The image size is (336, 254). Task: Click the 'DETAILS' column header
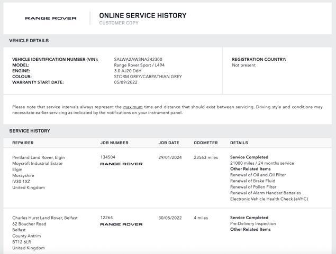click(239, 143)
